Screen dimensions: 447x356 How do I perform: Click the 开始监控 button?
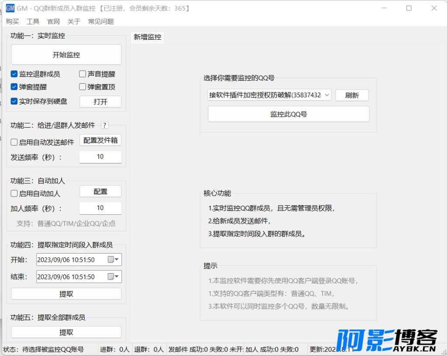point(66,54)
